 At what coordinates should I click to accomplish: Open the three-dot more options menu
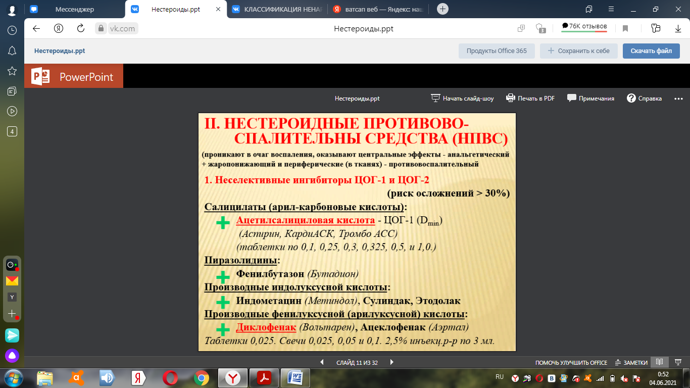678,99
